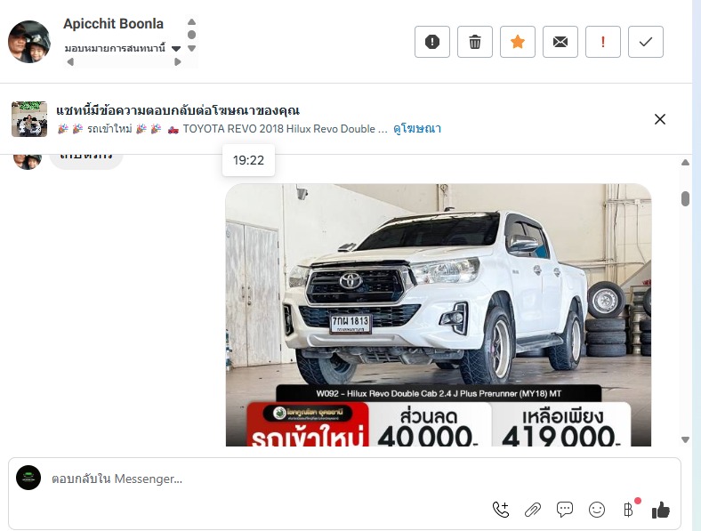Delete conversation using trash can icon
701x531 pixels.
click(475, 42)
